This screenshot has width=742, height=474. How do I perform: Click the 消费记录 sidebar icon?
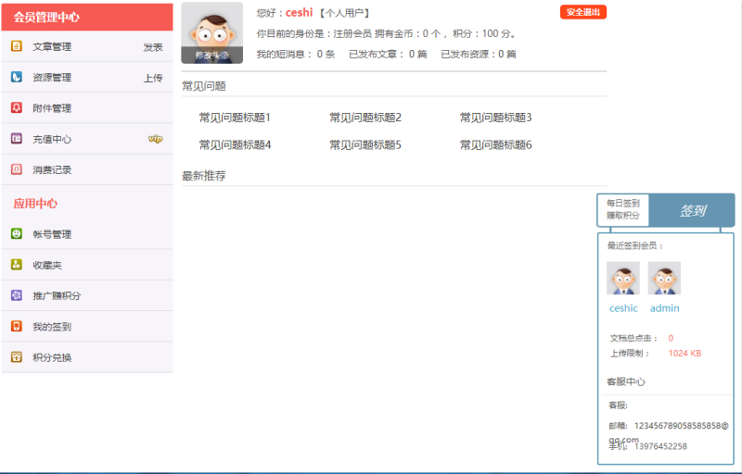pyautogui.click(x=17, y=169)
